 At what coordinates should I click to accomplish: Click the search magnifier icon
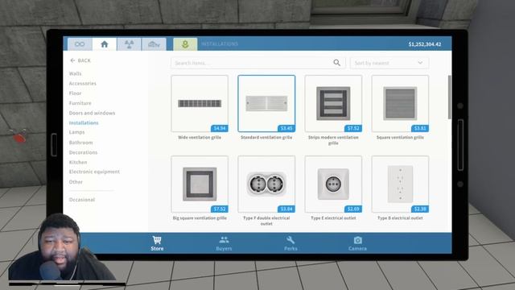tap(336, 63)
